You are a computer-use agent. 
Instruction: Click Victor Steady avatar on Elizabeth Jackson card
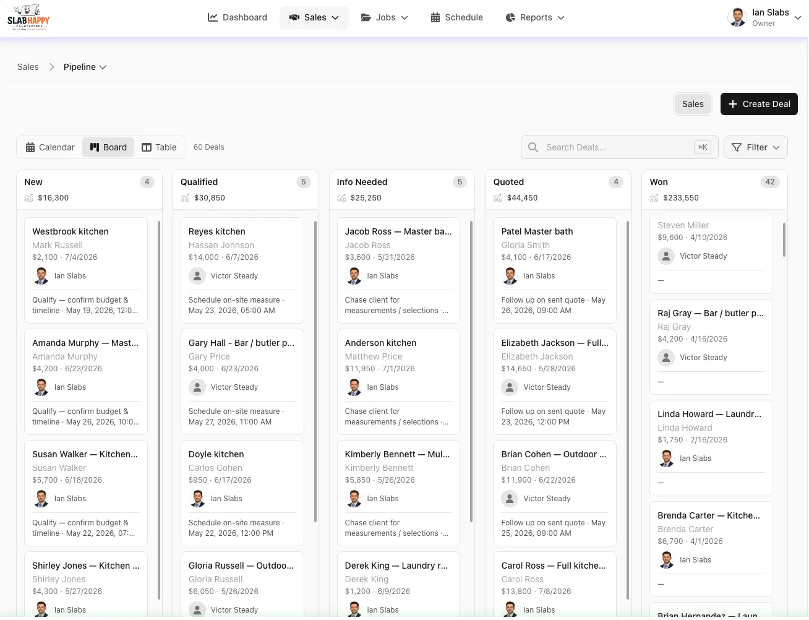click(x=510, y=387)
